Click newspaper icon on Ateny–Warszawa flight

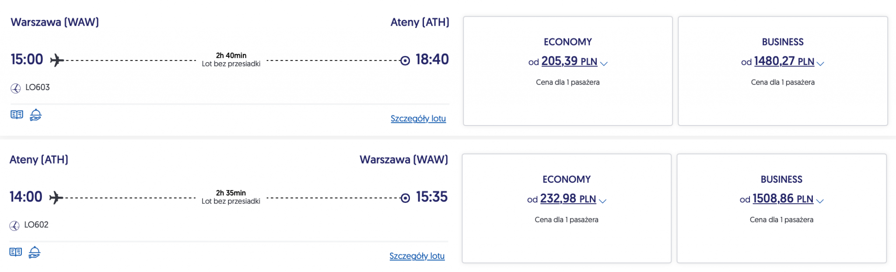[16, 252]
